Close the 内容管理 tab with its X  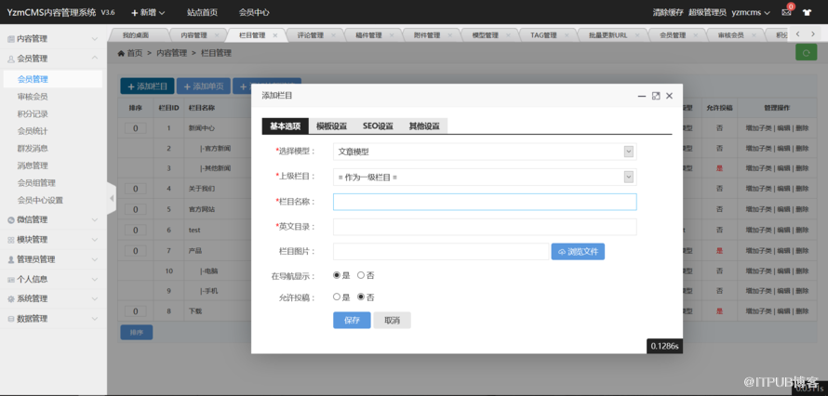(217, 35)
